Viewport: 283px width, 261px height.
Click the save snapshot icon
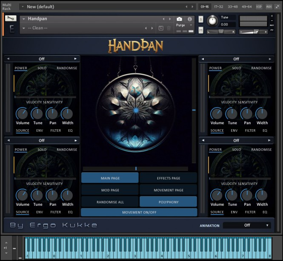pyautogui.click(x=161, y=28)
